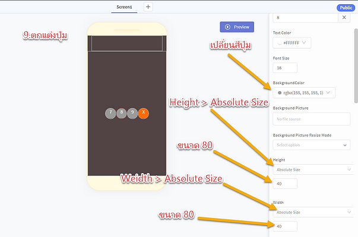Open the Text Color #FFFFFF picker
The height and width of the screenshot is (237, 358).
292,43
